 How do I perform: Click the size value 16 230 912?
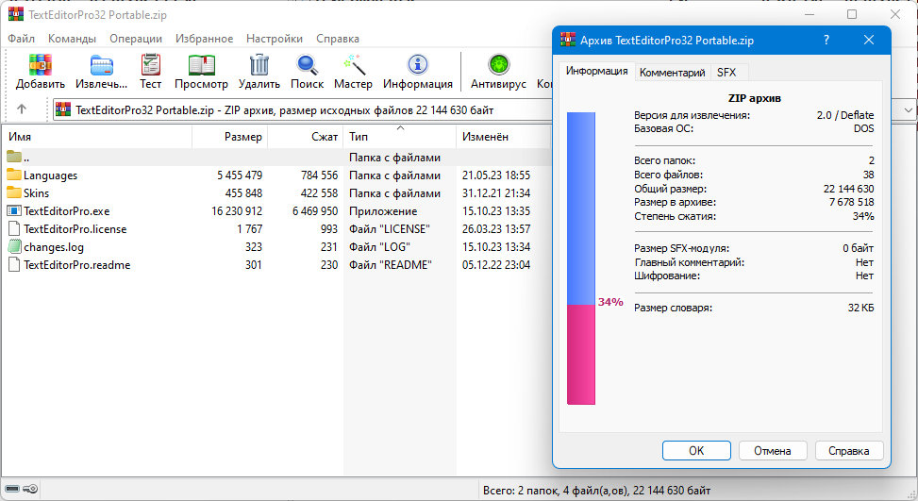tap(237, 211)
